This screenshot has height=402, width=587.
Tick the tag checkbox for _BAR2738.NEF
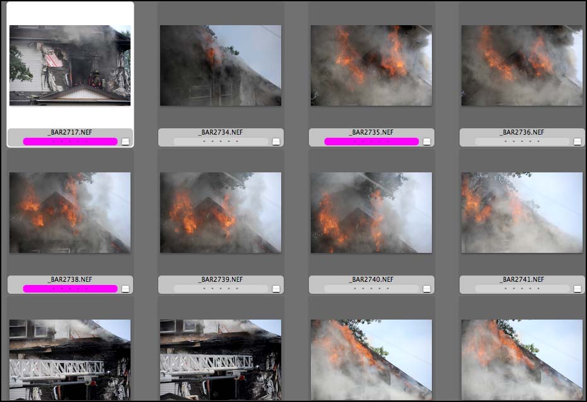[x=125, y=289]
